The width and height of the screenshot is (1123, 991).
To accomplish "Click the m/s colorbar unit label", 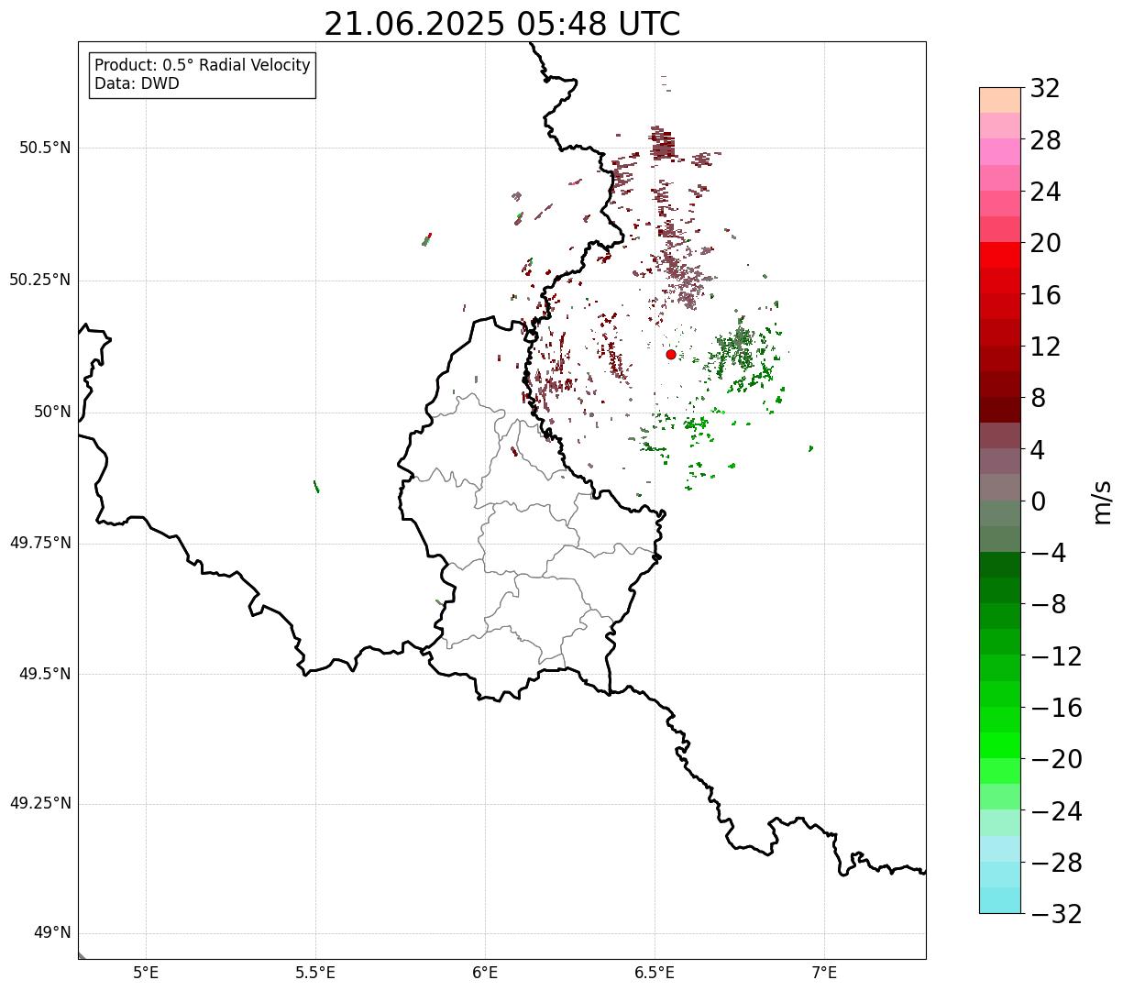I will [x=1102, y=501].
